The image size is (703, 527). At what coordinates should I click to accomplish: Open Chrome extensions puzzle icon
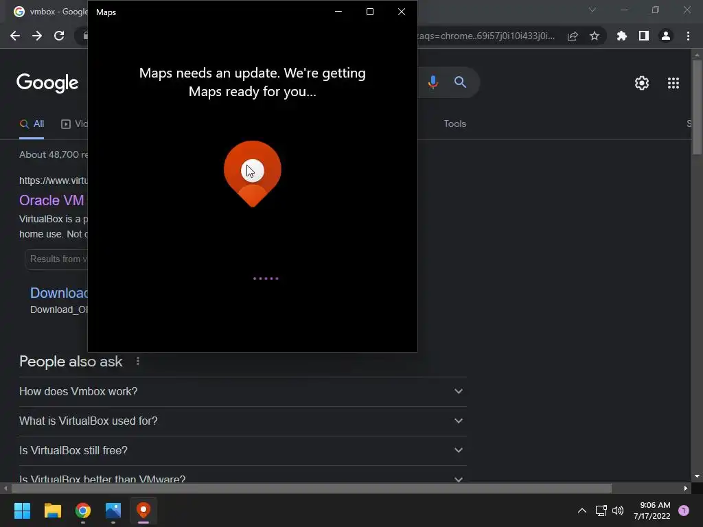[x=622, y=36]
